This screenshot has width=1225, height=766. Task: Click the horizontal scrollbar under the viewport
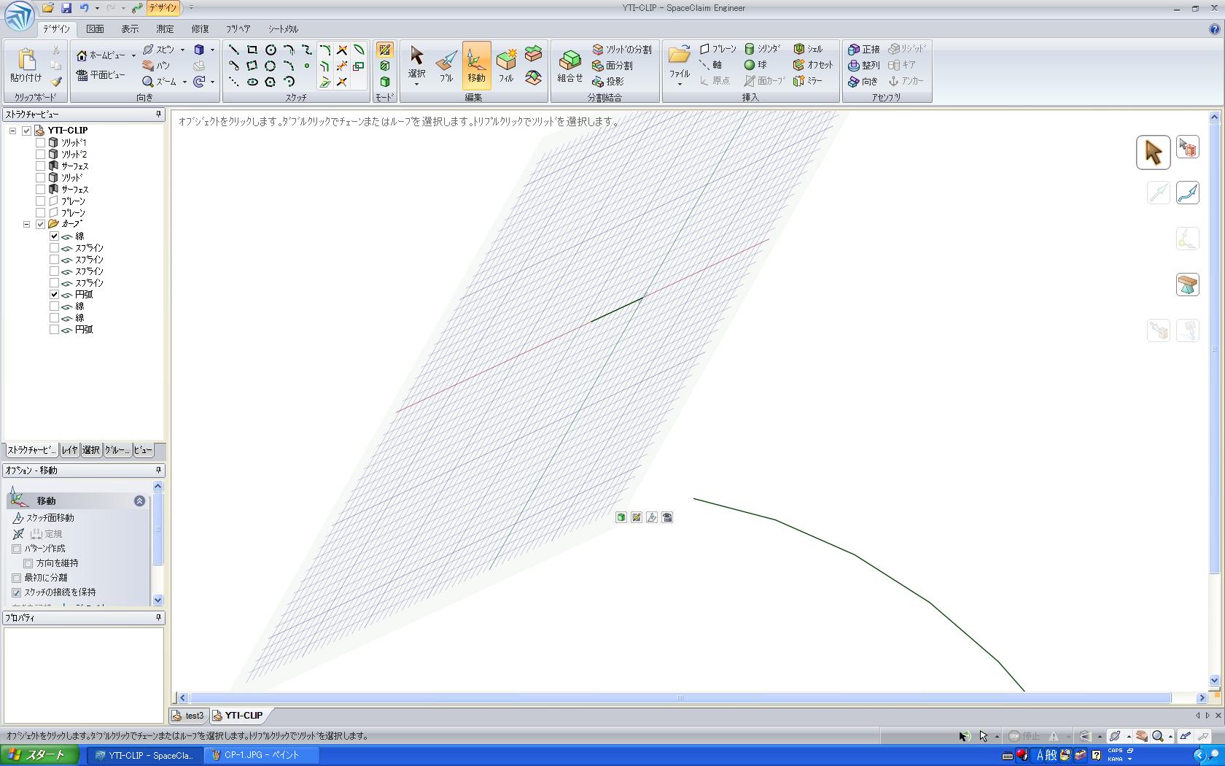tap(680, 698)
